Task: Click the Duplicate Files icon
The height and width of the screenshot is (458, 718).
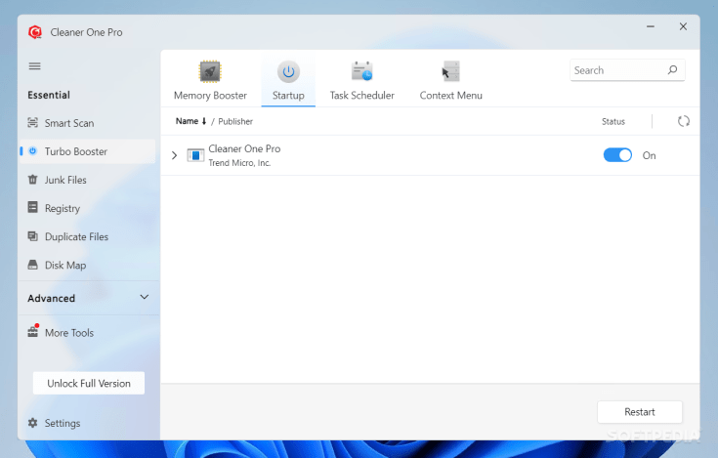Action: pos(33,236)
